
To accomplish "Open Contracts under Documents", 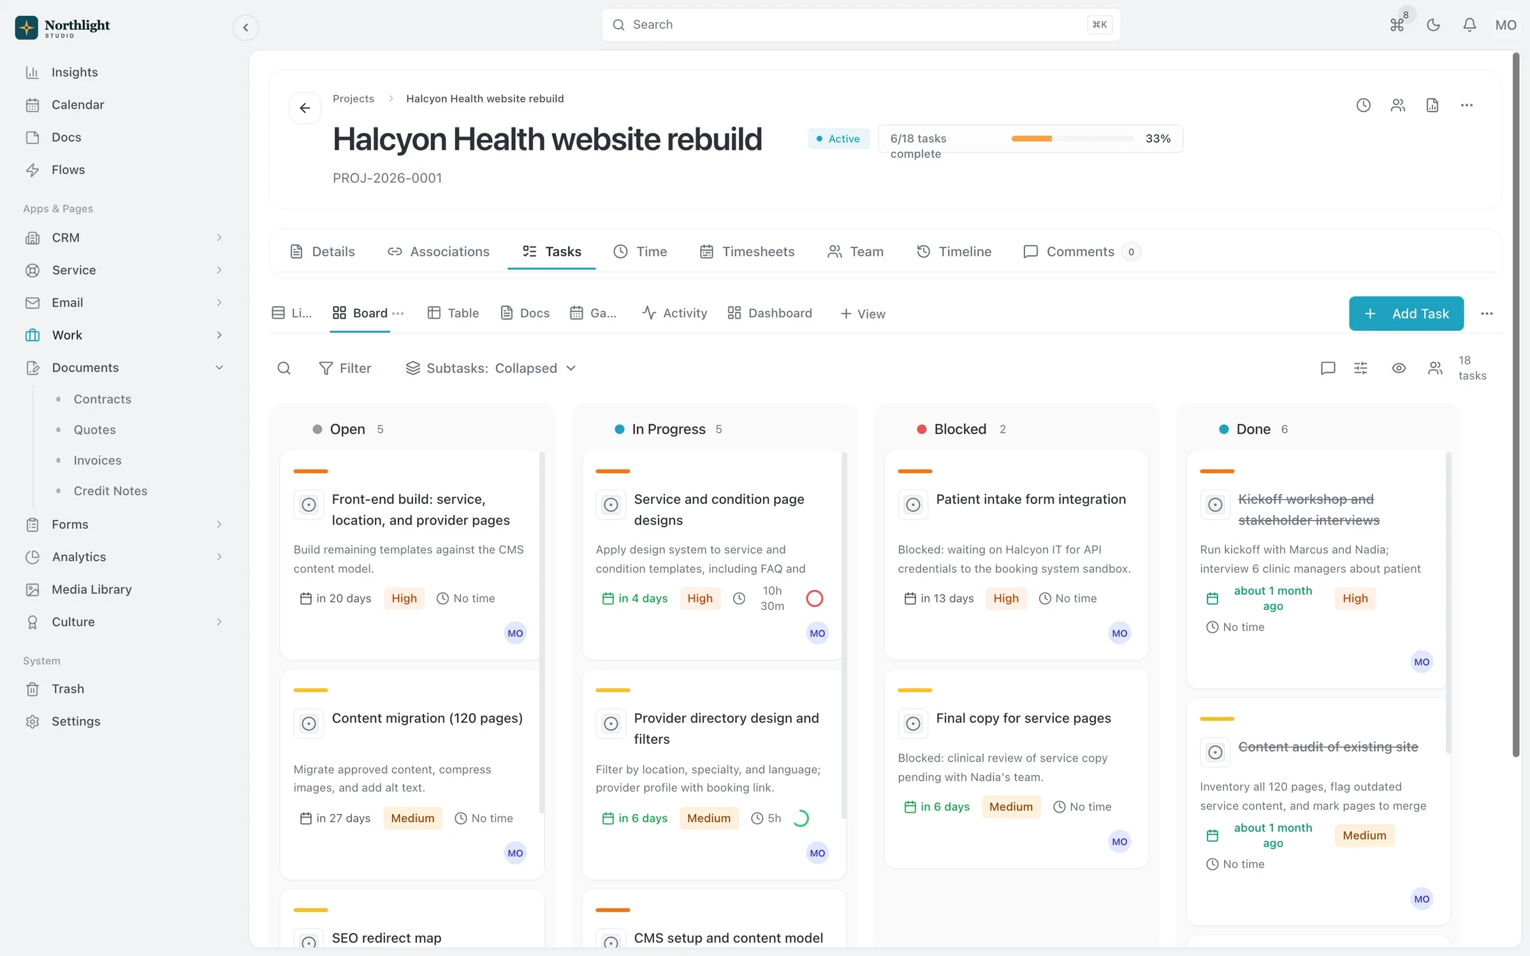I will click(x=102, y=399).
